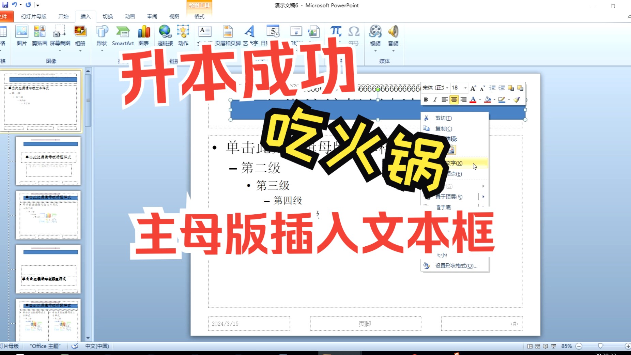The width and height of the screenshot is (631, 355).
Task: Insert a chart with the 图表 icon
Action: (144, 36)
